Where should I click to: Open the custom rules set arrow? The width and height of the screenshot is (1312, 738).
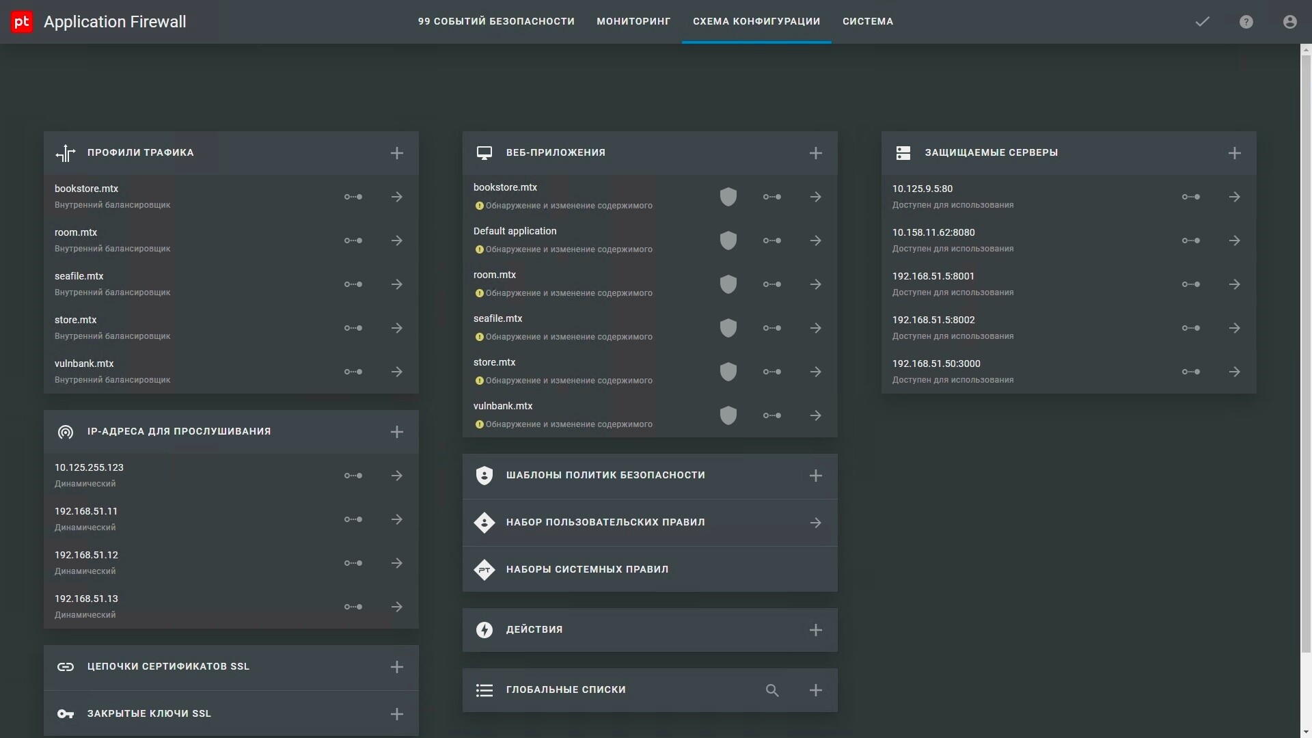(816, 523)
